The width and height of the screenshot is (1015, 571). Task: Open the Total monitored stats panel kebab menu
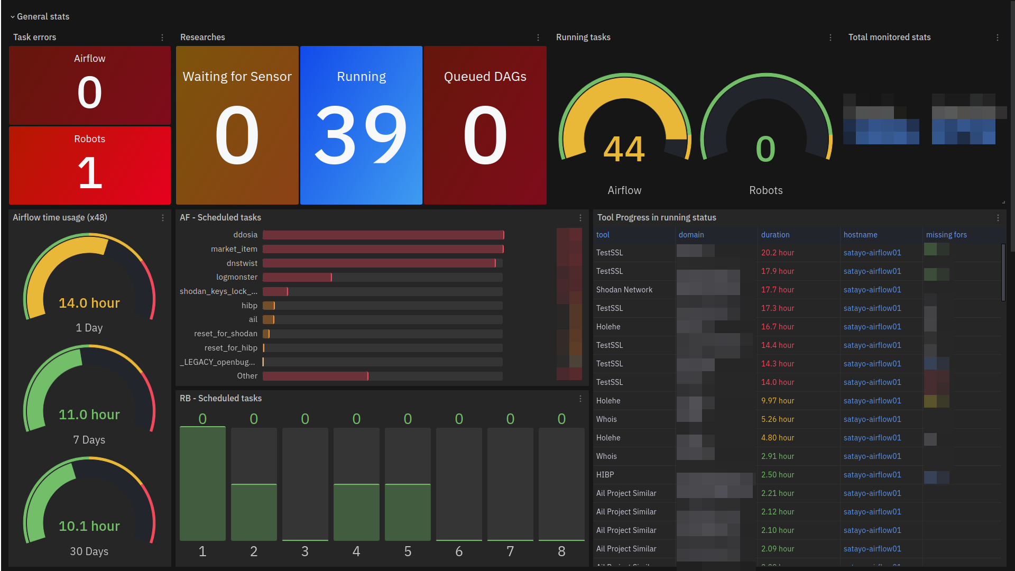pyautogui.click(x=999, y=38)
